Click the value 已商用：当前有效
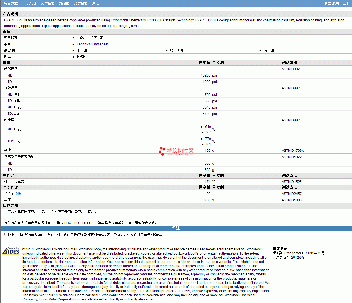 tap(90, 38)
